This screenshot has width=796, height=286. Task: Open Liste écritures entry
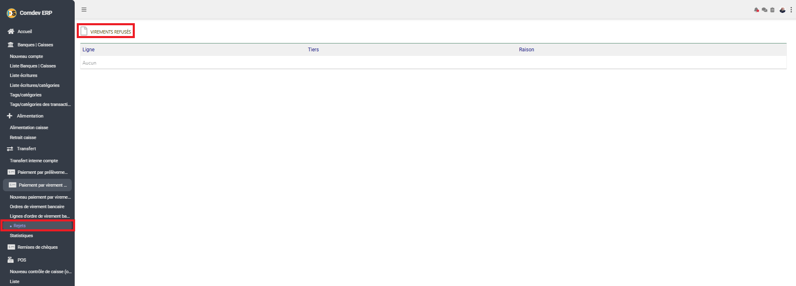pos(24,75)
